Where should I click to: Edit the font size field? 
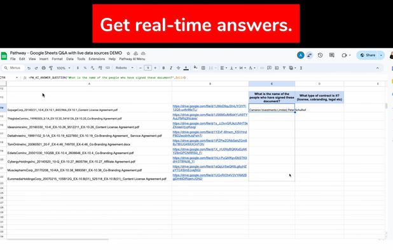pyautogui.click(x=148, y=68)
